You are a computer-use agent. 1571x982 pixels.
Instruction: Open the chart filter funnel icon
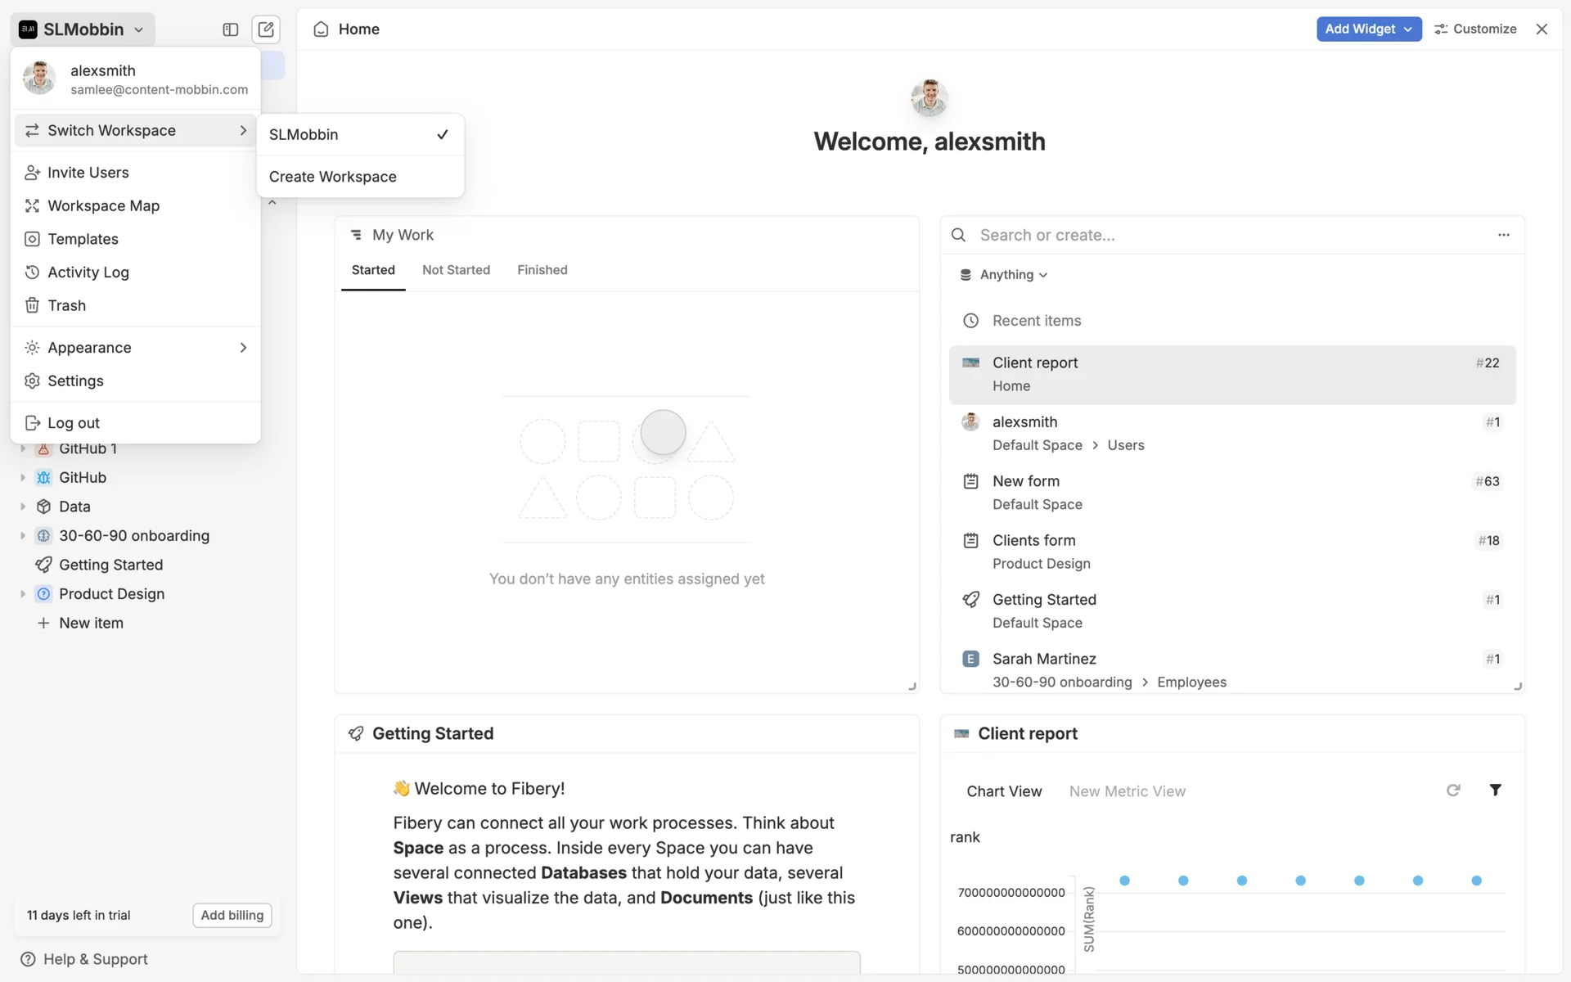point(1495,791)
